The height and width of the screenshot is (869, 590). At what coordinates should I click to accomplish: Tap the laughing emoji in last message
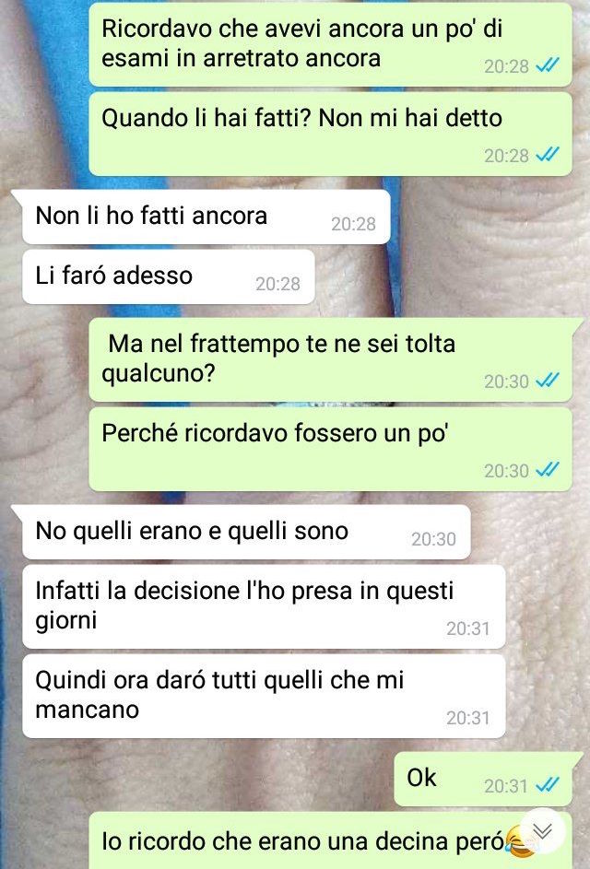(x=518, y=841)
